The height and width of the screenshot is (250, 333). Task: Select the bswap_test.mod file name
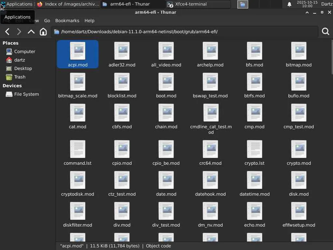[210, 96]
